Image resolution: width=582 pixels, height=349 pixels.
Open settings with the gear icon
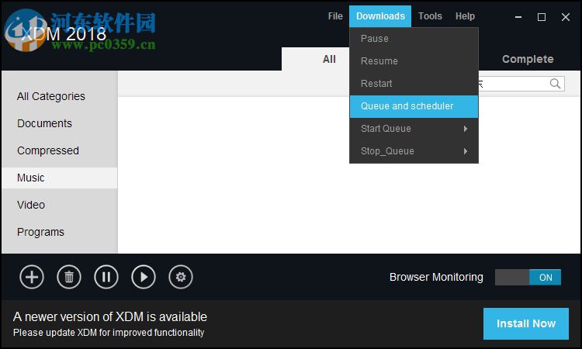181,277
